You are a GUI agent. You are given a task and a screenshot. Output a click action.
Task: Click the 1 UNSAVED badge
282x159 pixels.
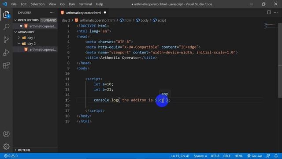pyautogui.click(x=48, y=20)
